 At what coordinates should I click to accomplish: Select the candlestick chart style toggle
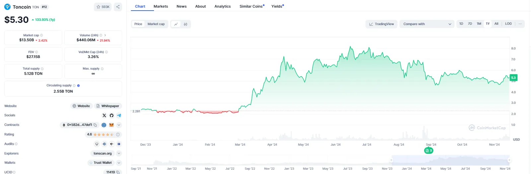pyautogui.click(x=186, y=24)
